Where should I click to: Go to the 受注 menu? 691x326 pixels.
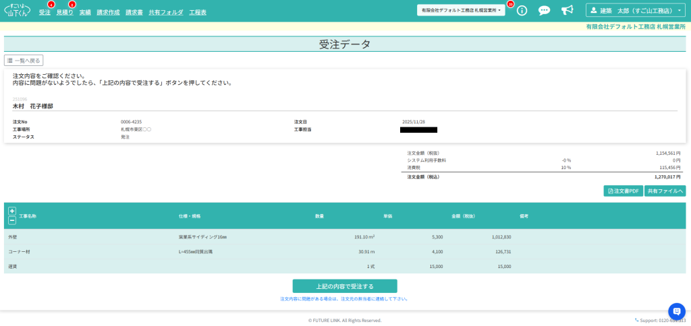tap(45, 13)
